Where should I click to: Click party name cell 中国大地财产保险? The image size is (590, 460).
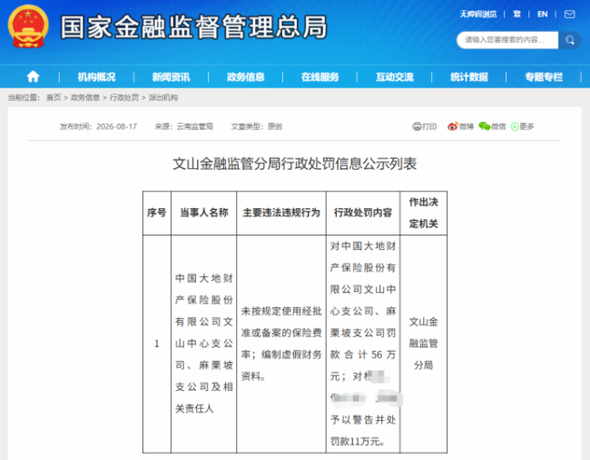(x=204, y=344)
